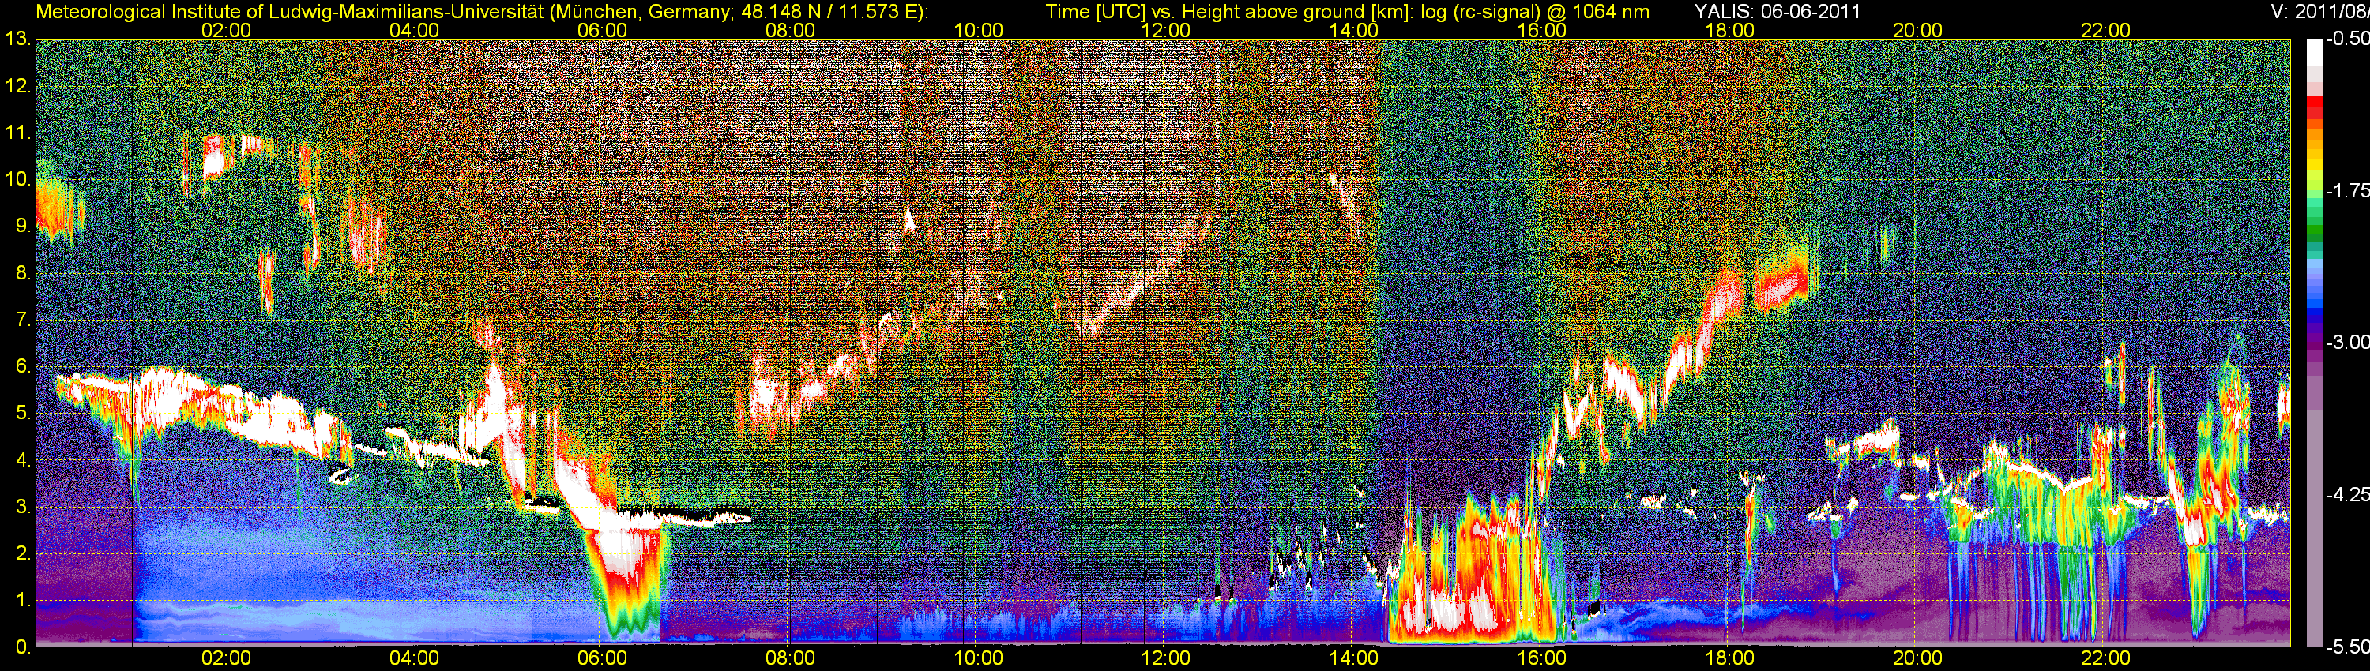
Task: Click 18:00 on the bottom time axis
Action: 1729,658
